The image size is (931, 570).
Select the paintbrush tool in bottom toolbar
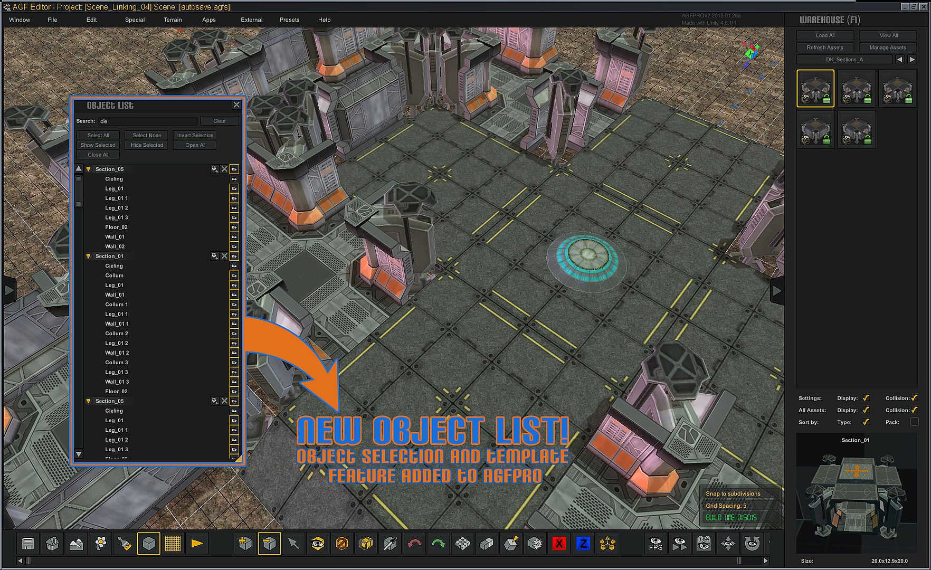(125, 543)
